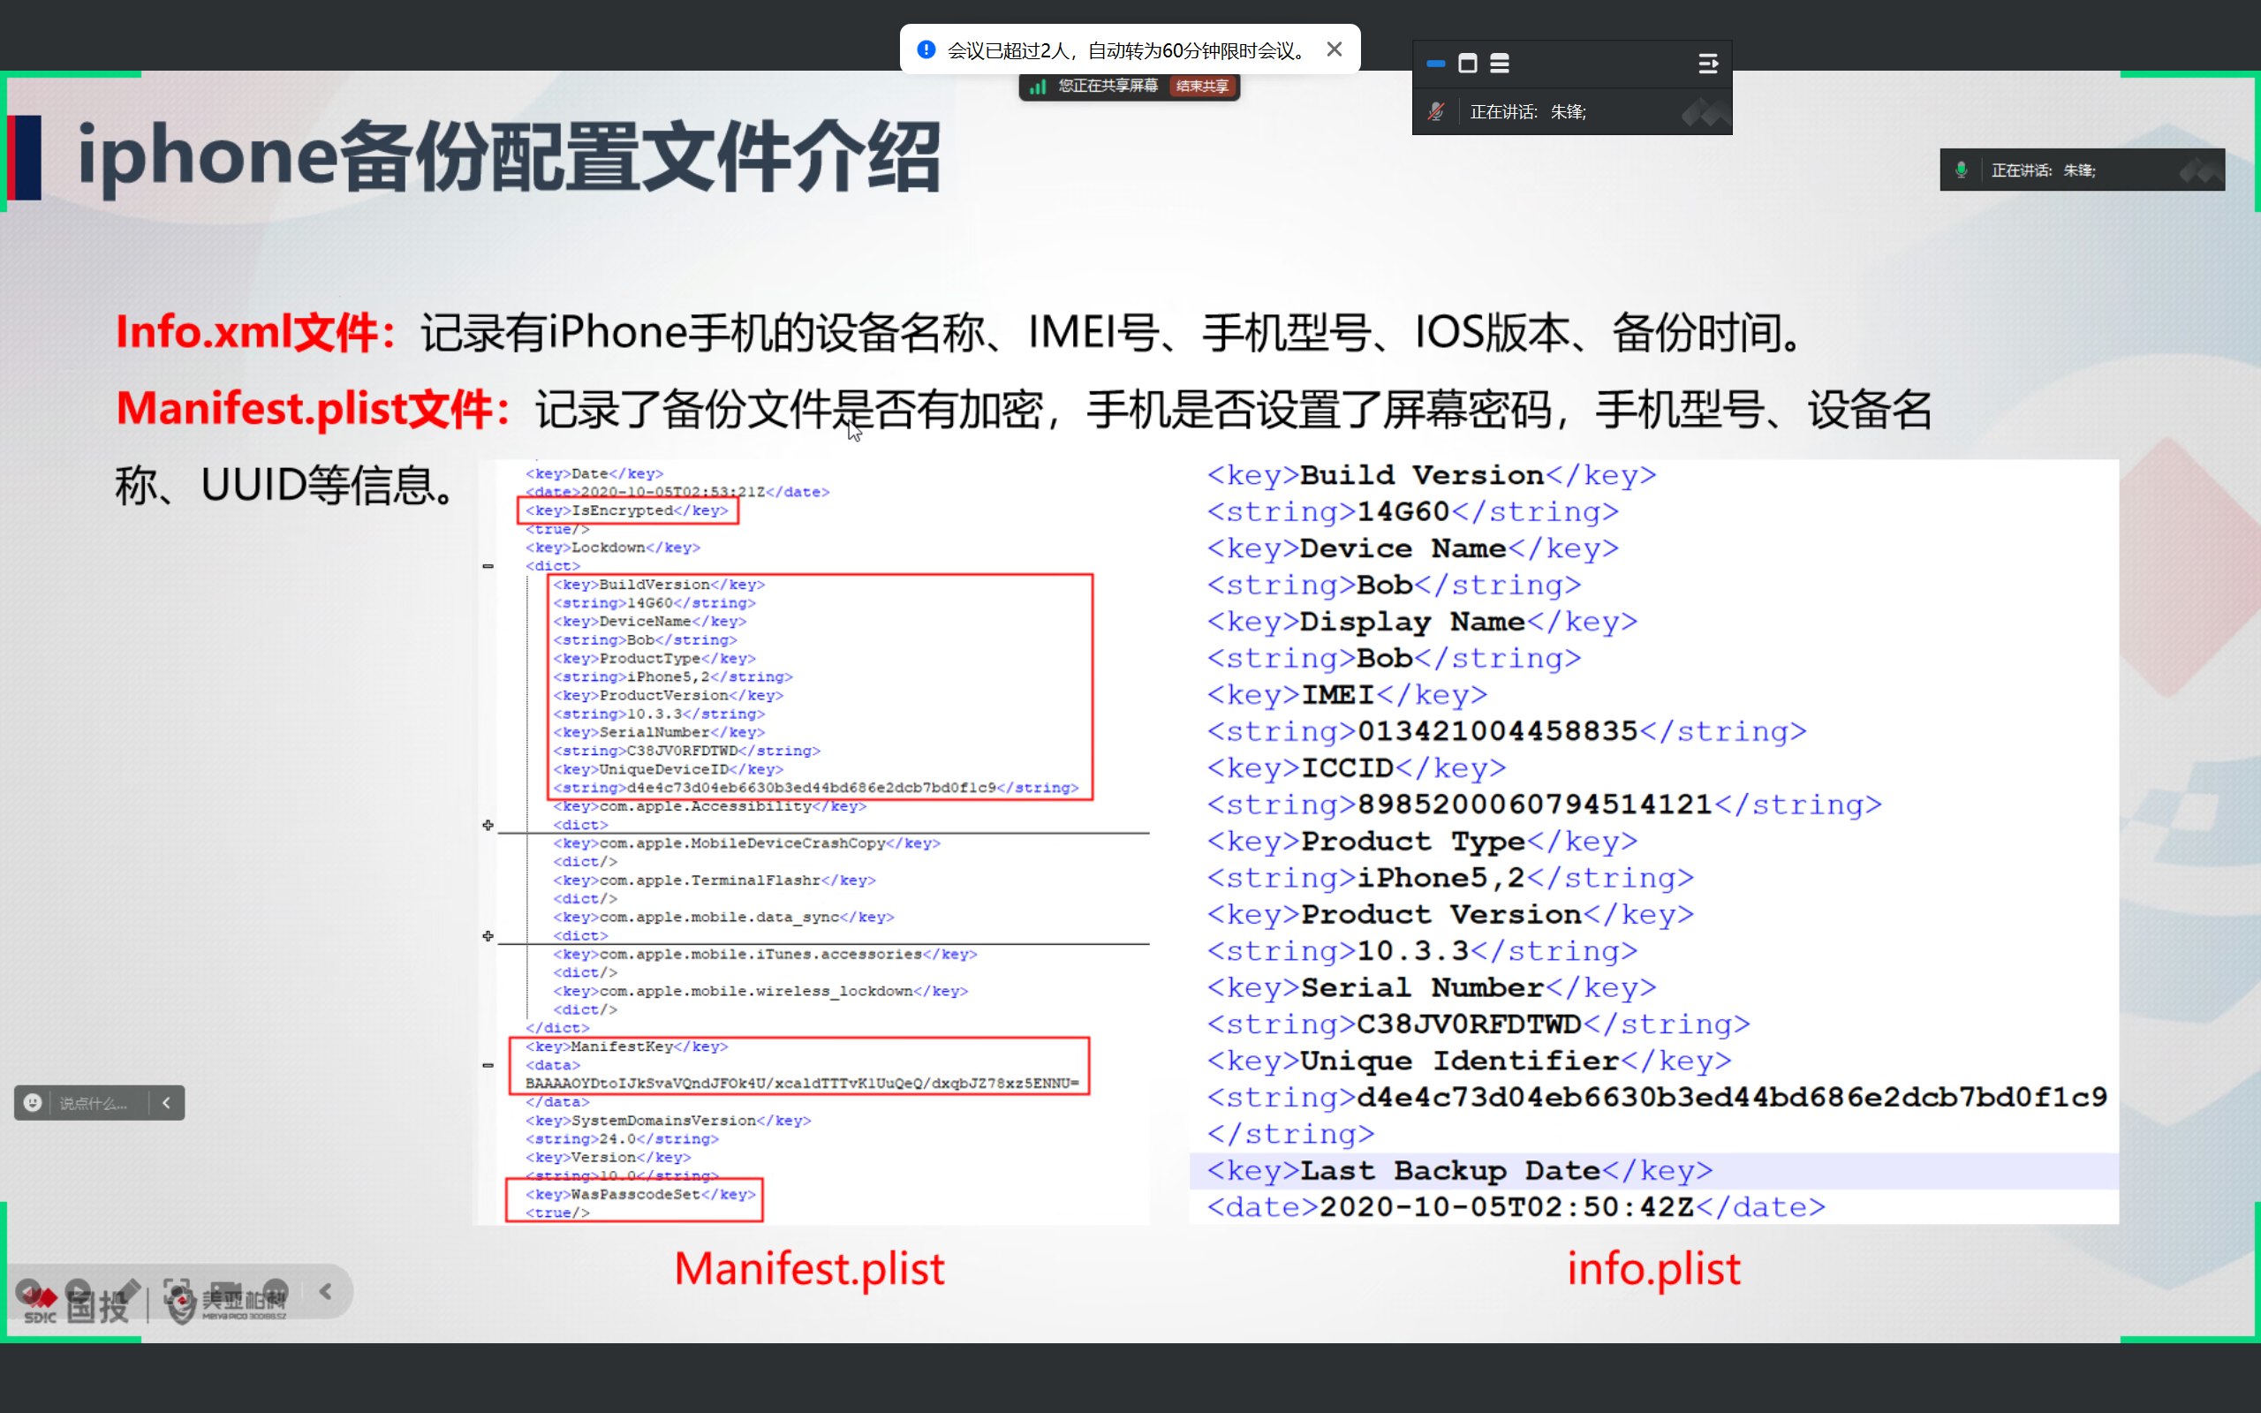
Task: Click the Date key at top of Manifest.plist
Action: click(594, 474)
